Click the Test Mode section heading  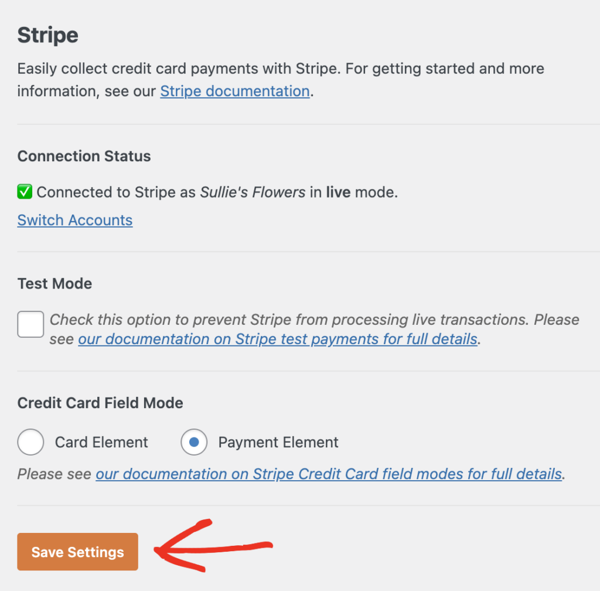click(54, 283)
